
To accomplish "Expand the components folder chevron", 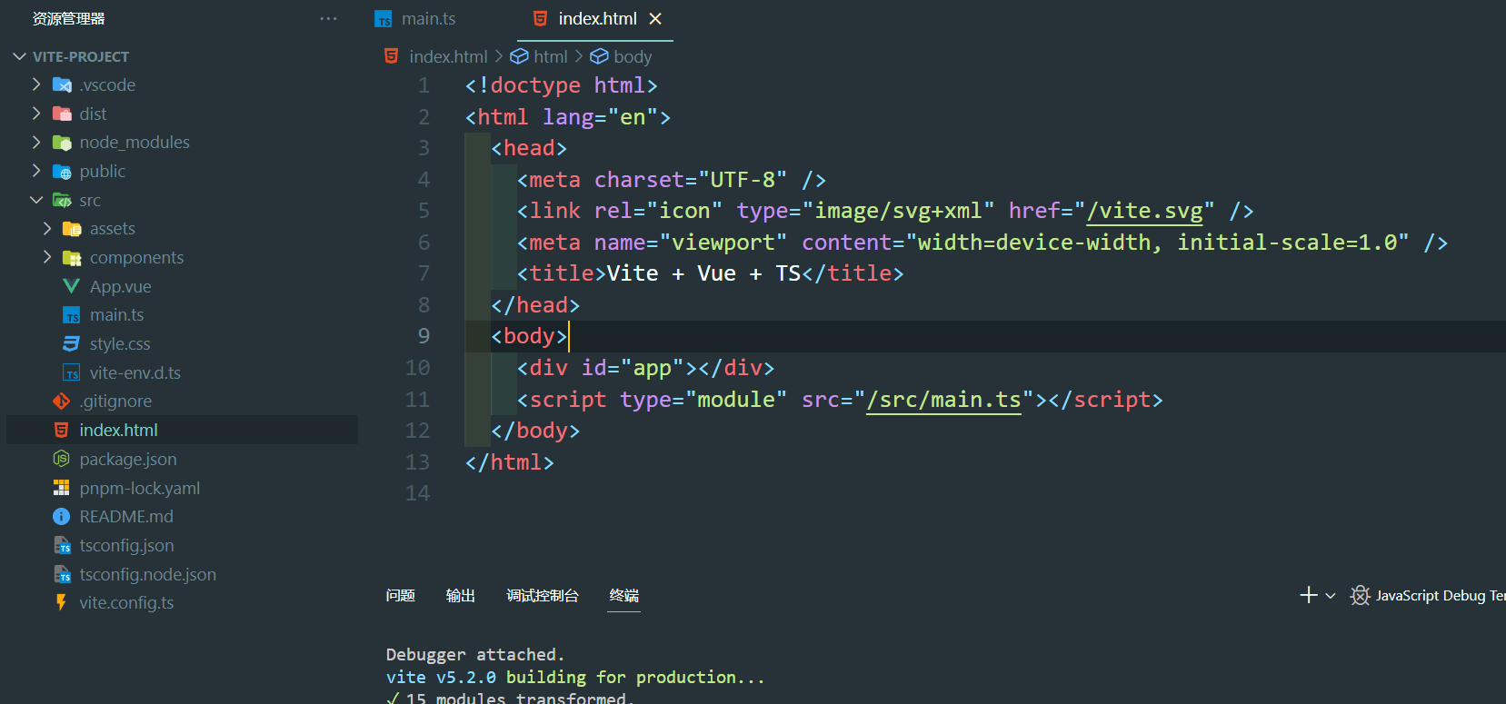I will 47,258.
